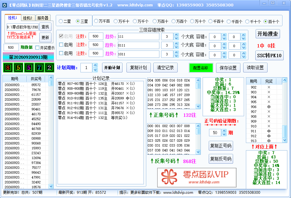Click the red number 8 ball

click(x=8, y=68)
